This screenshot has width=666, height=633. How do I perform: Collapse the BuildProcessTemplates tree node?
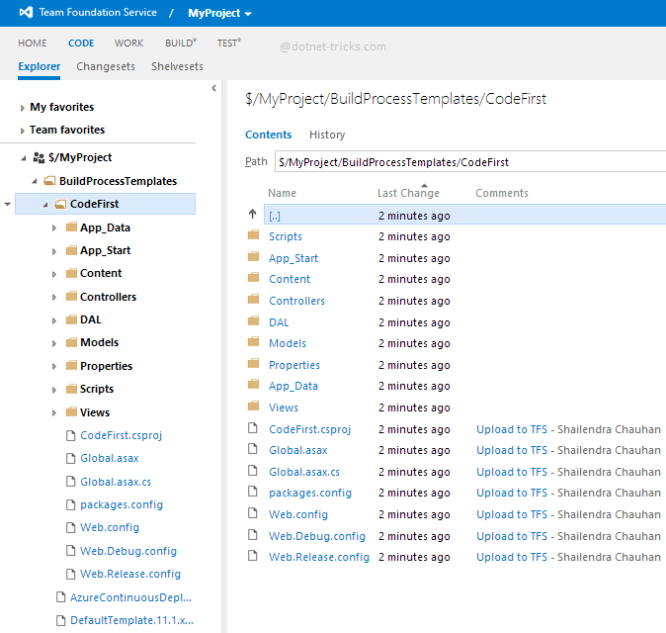(36, 182)
